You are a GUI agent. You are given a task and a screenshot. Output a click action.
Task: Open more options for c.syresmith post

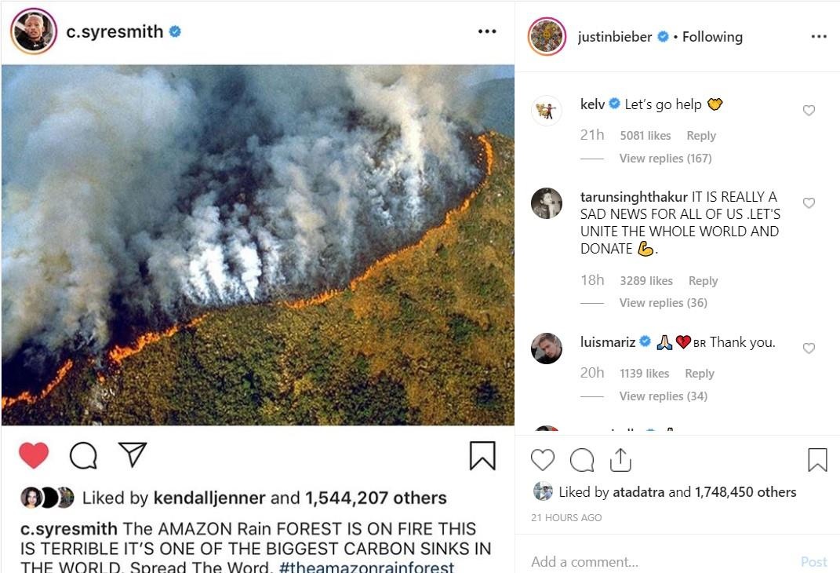pyautogui.click(x=487, y=31)
